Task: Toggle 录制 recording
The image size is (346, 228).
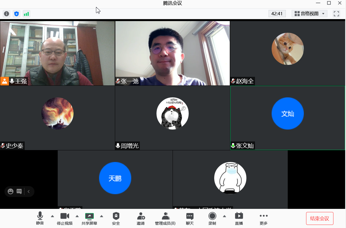Action: 212,219
